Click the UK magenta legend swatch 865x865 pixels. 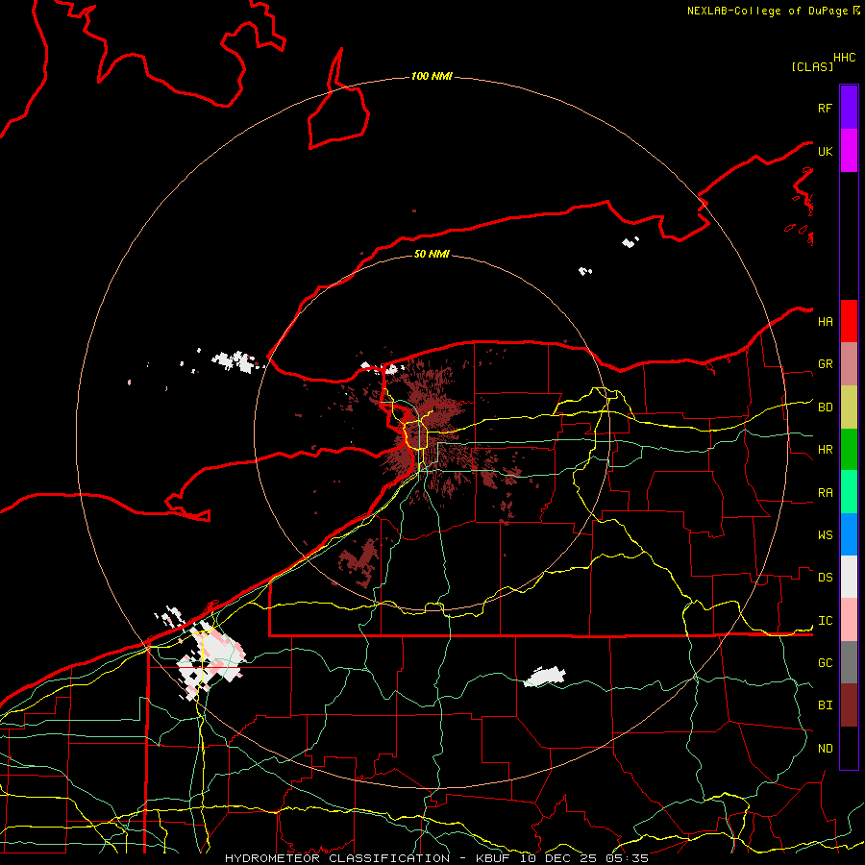pyautogui.click(x=849, y=151)
